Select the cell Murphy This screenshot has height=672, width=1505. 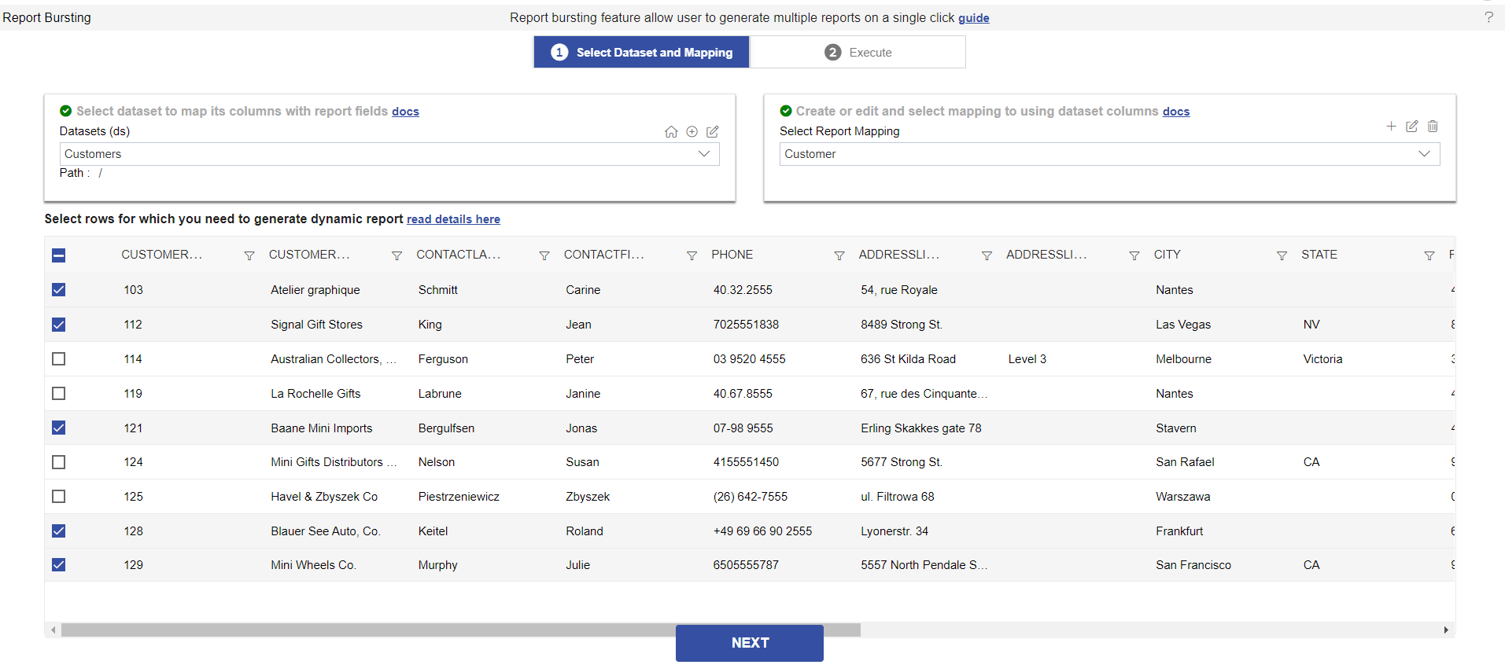(x=437, y=565)
